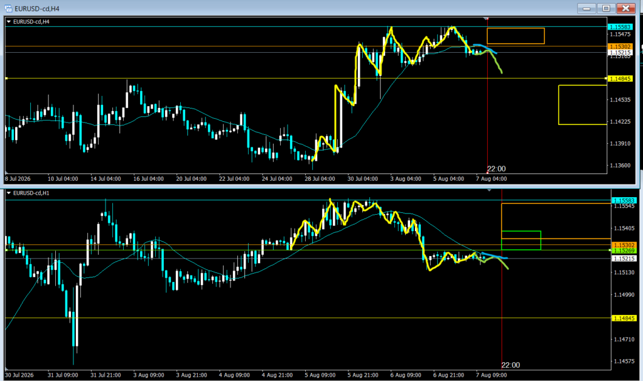Click the 22:00 label on H4 chart

click(x=496, y=169)
